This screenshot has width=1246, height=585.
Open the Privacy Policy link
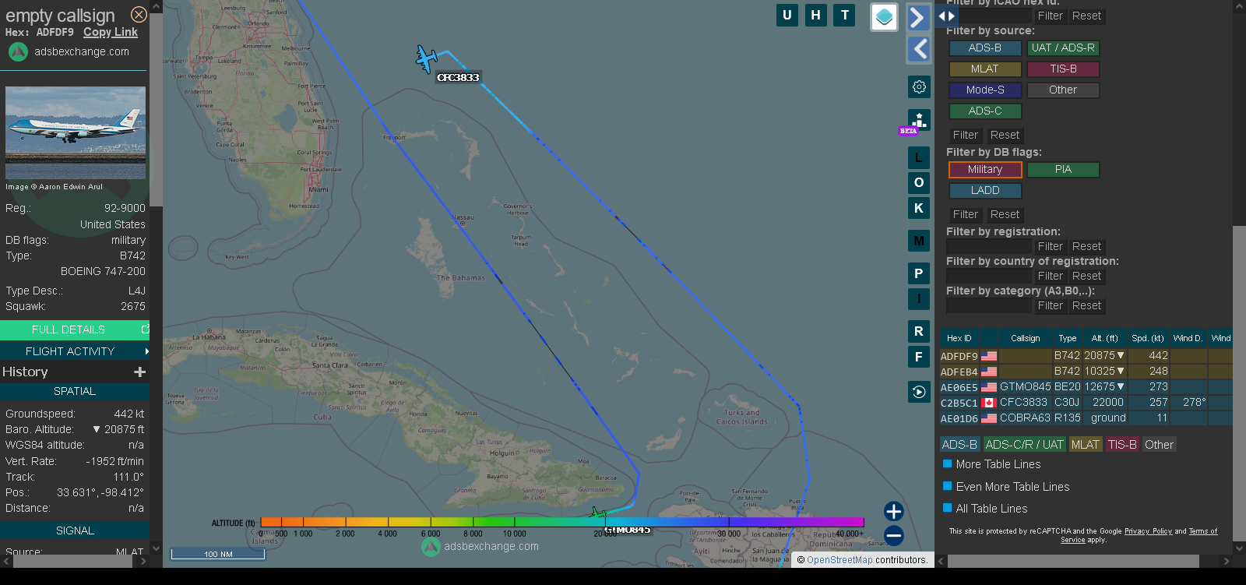[x=1148, y=531]
